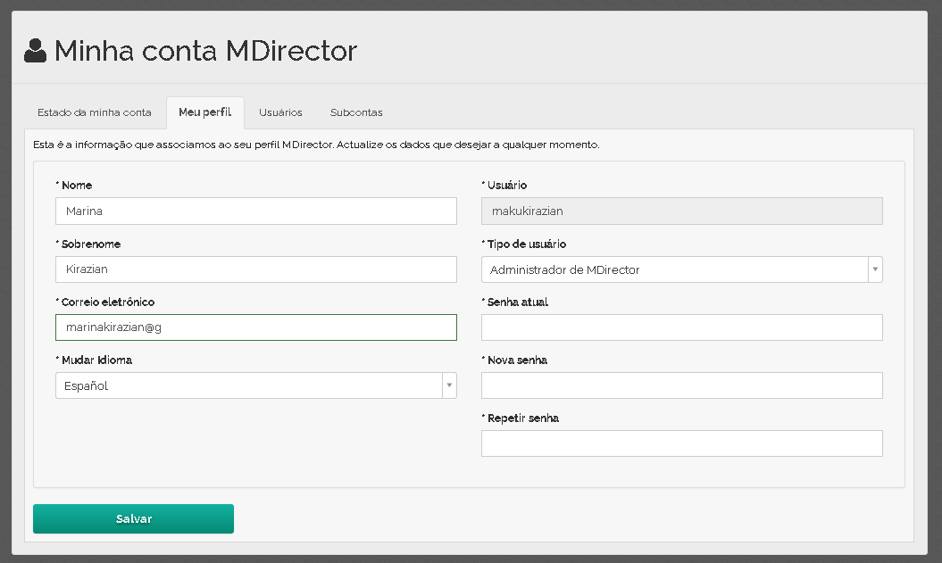Open the Estado da minha conta tab

(x=94, y=112)
